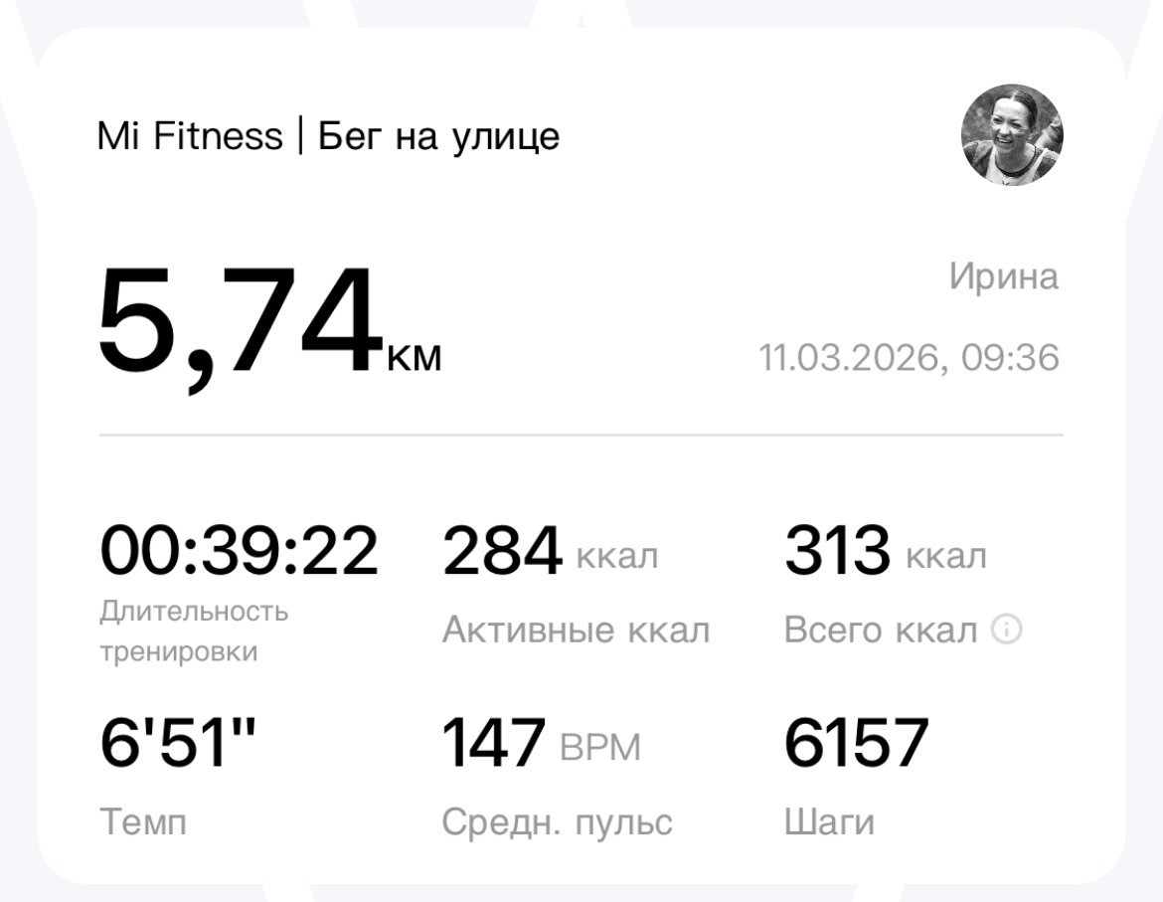Select the date 11.03.2026, 09:36
The height and width of the screenshot is (902, 1163).
pyautogui.click(x=909, y=358)
